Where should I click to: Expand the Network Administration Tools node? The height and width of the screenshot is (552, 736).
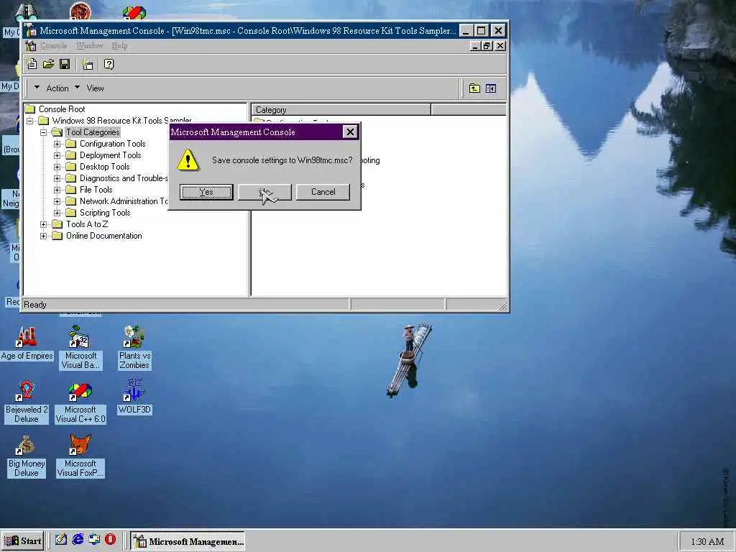click(x=57, y=202)
